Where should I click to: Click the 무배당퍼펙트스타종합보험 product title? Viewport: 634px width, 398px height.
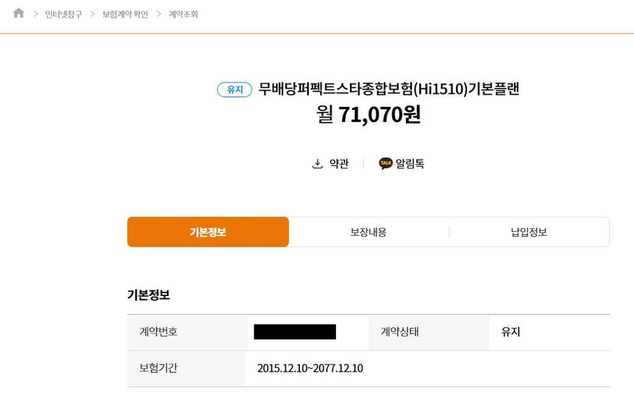coord(389,89)
